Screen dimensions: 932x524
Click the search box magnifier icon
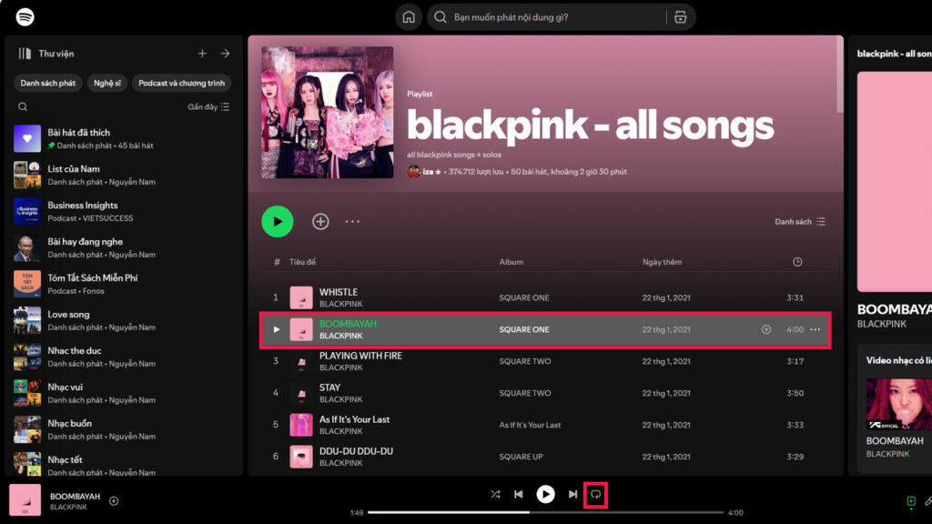coord(440,17)
